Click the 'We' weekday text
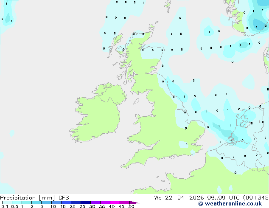269x208 pixels. tap(158, 198)
